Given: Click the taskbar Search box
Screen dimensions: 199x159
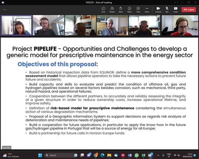Looking at the screenshot, I should pyautogui.click(x=61, y=155).
